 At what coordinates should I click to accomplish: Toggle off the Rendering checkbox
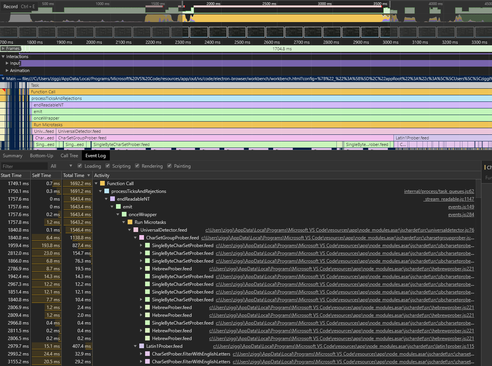click(x=137, y=166)
